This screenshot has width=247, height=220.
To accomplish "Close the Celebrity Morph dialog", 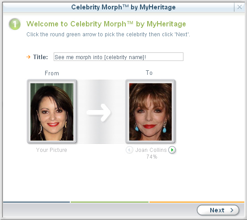I will point(239,7).
